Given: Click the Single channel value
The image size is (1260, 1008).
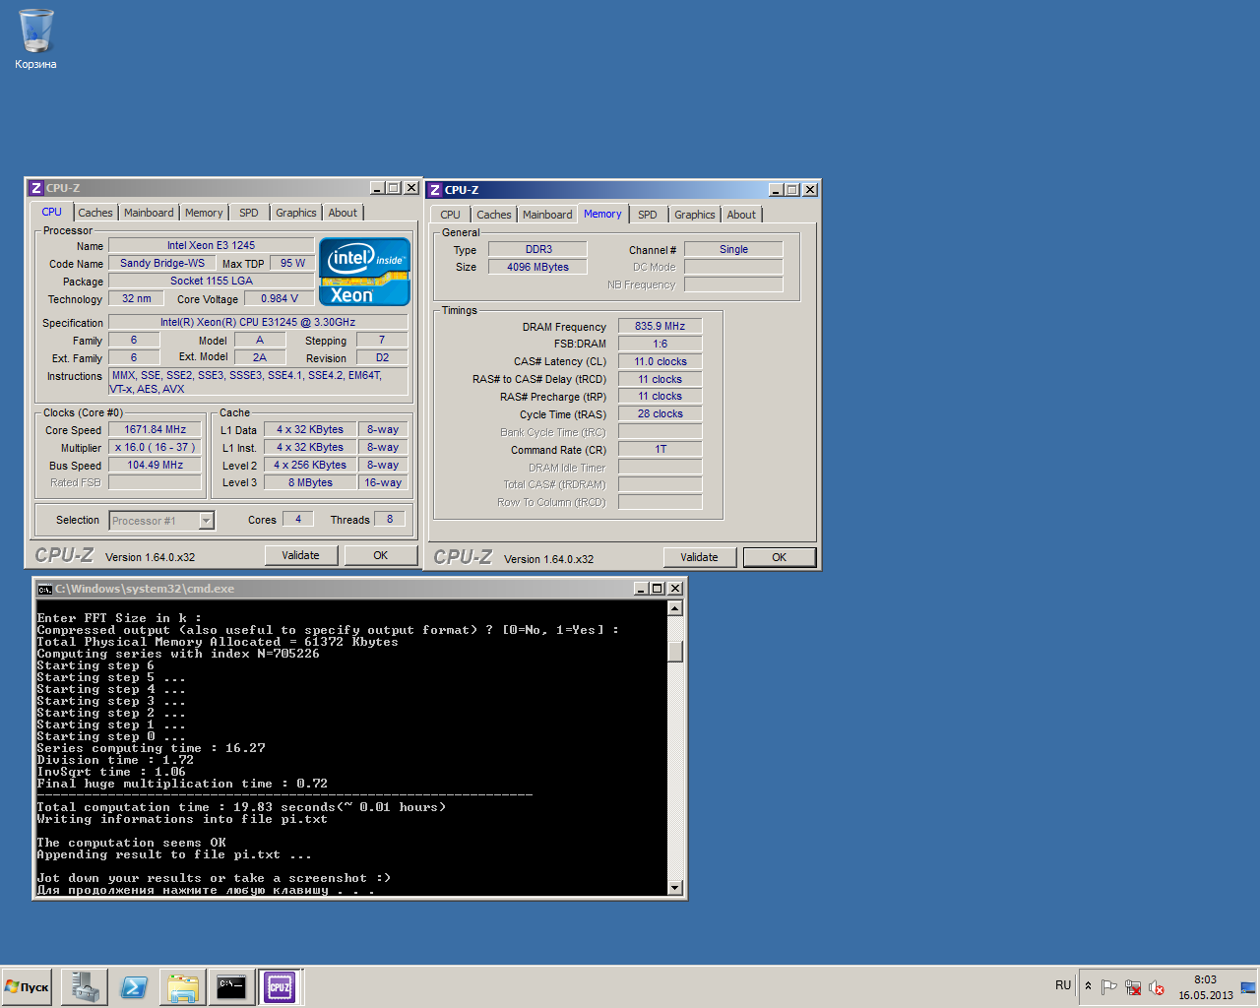Looking at the screenshot, I should click(733, 249).
